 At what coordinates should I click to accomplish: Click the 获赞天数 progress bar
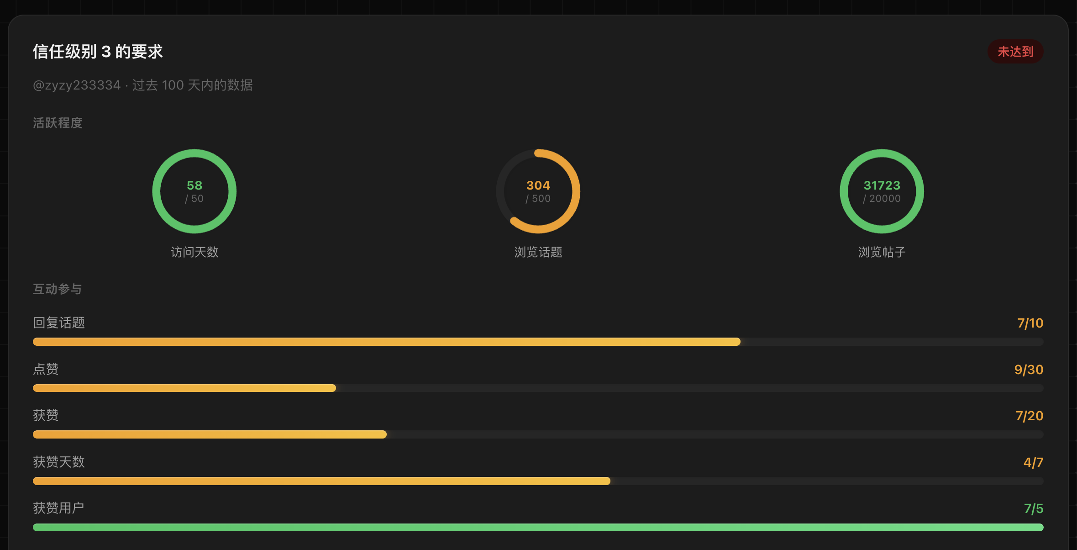[x=538, y=481]
